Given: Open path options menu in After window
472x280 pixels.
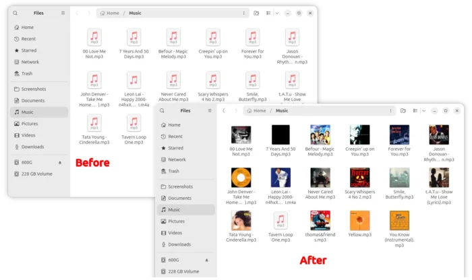Looking at the screenshot, I should pyautogui.click(x=390, y=110).
